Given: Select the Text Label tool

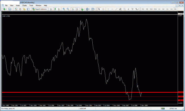Looking at the screenshot, I should (x=132, y=9).
